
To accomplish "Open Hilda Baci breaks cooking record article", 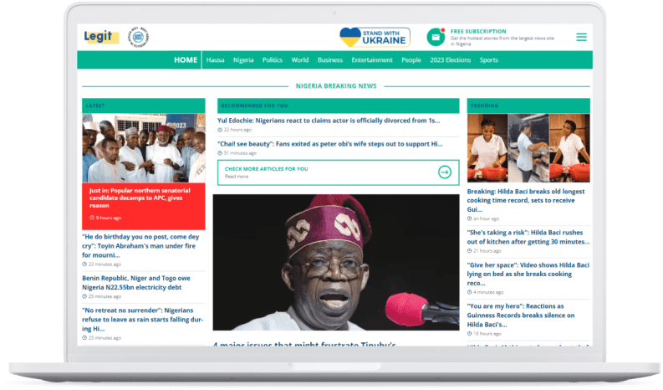I will (x=526, y=200).
